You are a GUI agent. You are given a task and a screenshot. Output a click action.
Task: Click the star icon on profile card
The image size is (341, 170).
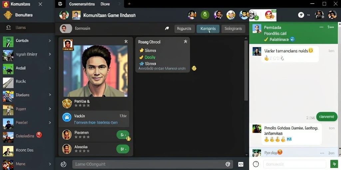click(126, 41)
